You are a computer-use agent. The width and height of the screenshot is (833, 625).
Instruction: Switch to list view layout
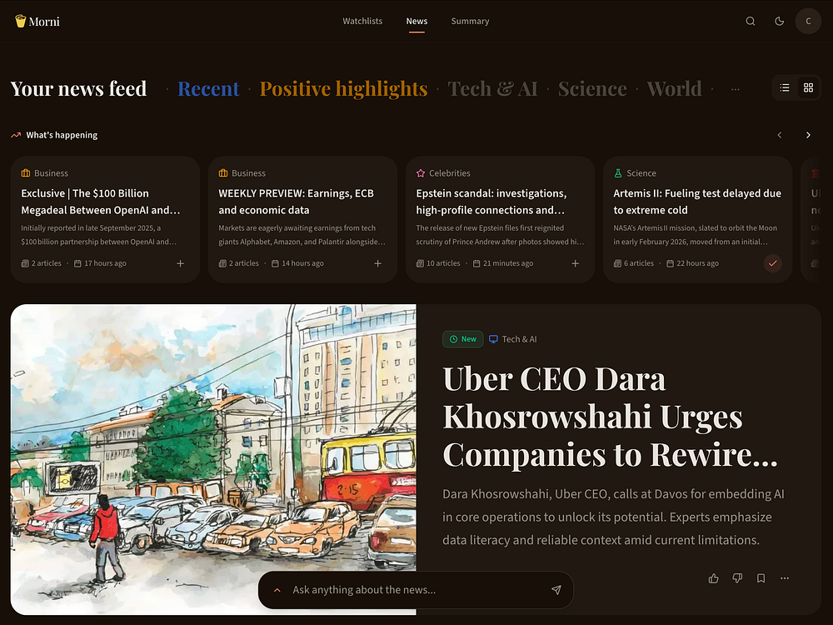[x=785, y=87]
